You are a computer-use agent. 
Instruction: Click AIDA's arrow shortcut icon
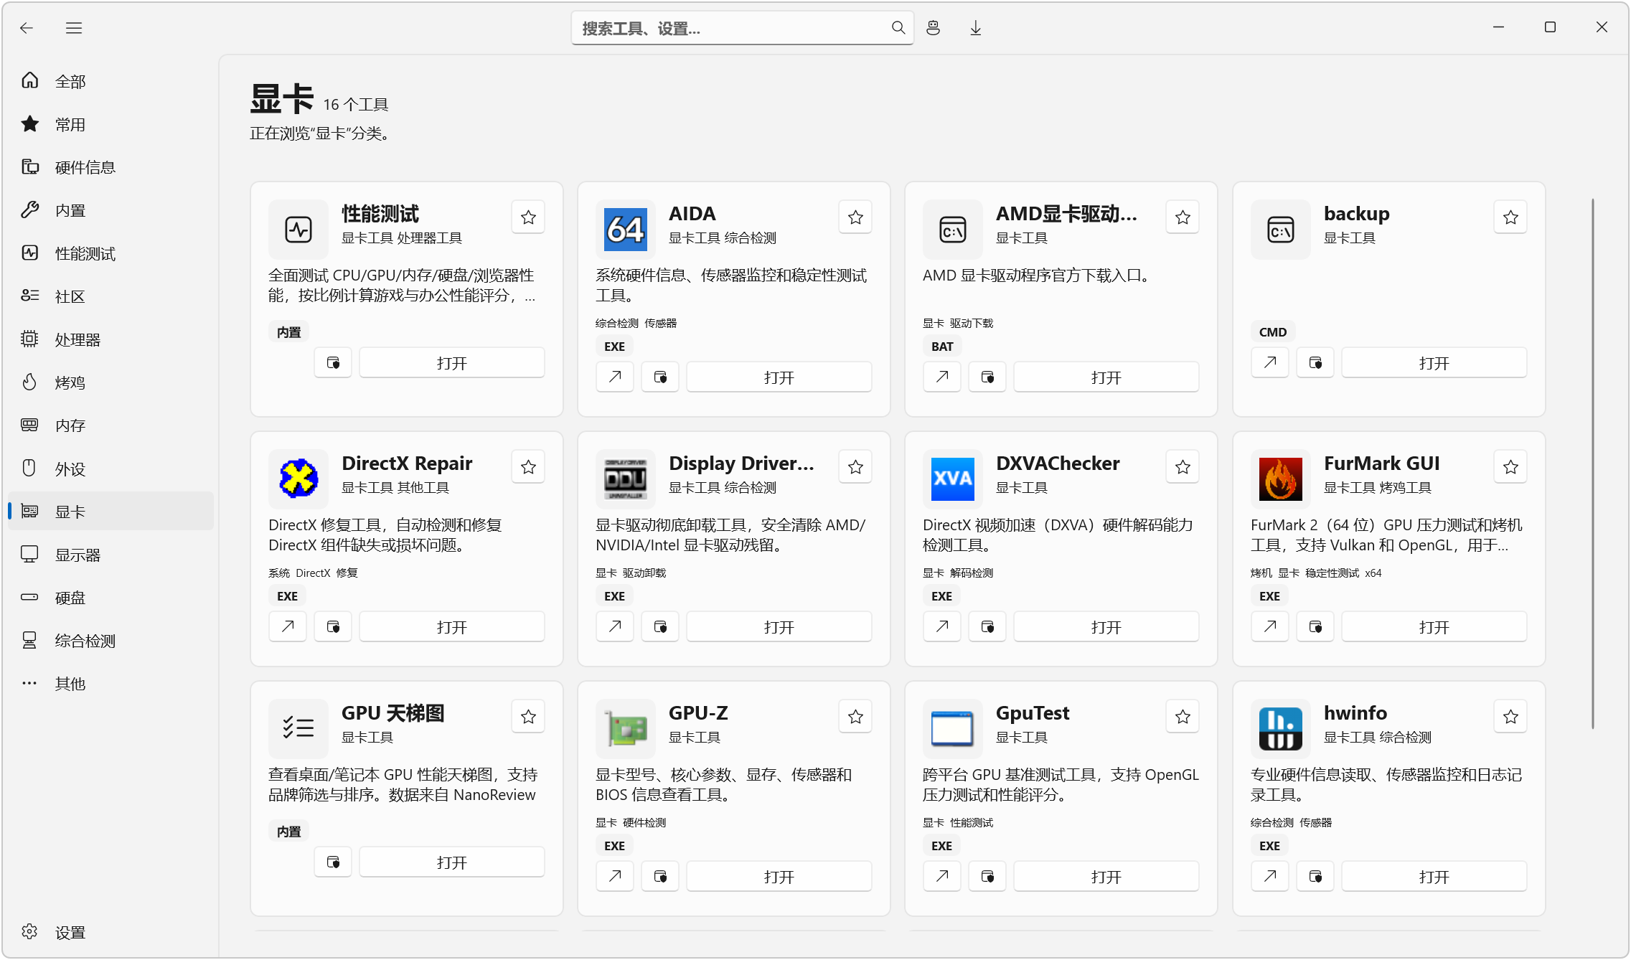click(x=615, y=377)
